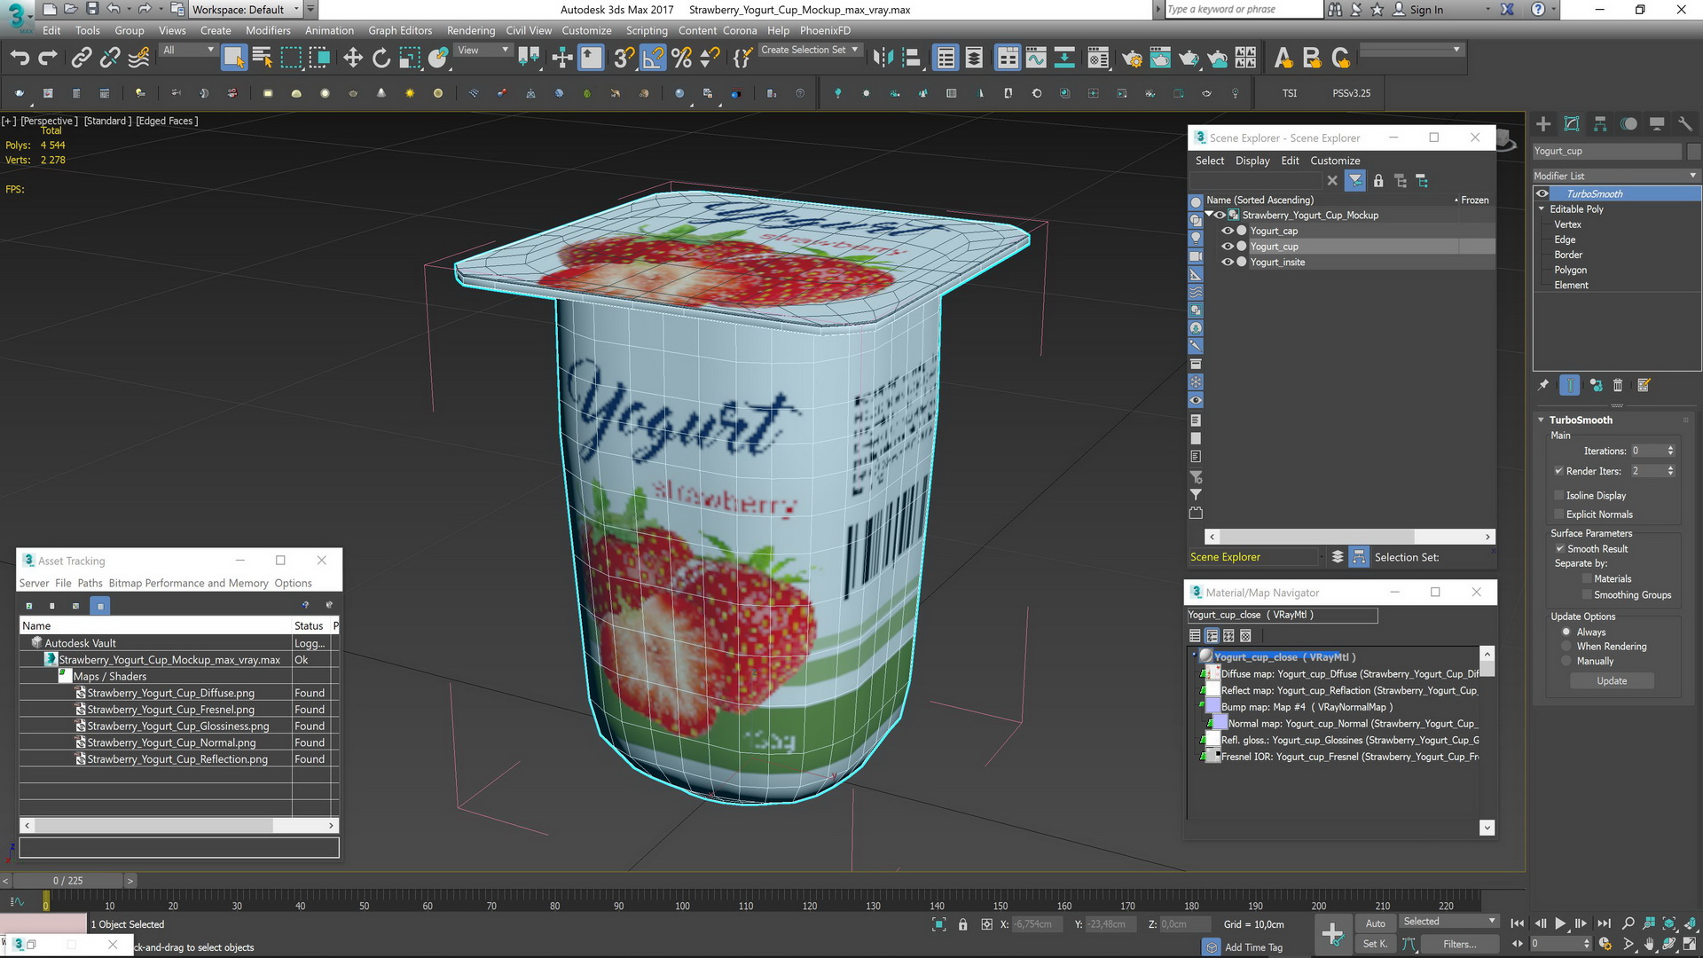
Task: Click the Redo arrow icon
Action: (48, 59)
